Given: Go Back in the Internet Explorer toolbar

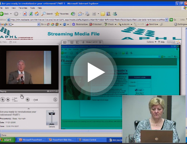Looking at the screenshot, I should point(4,14).
